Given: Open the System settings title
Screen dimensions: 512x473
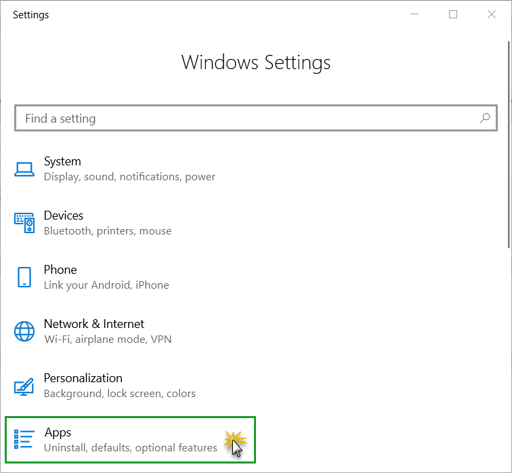Looking at the screenshot, I should 62,161.
